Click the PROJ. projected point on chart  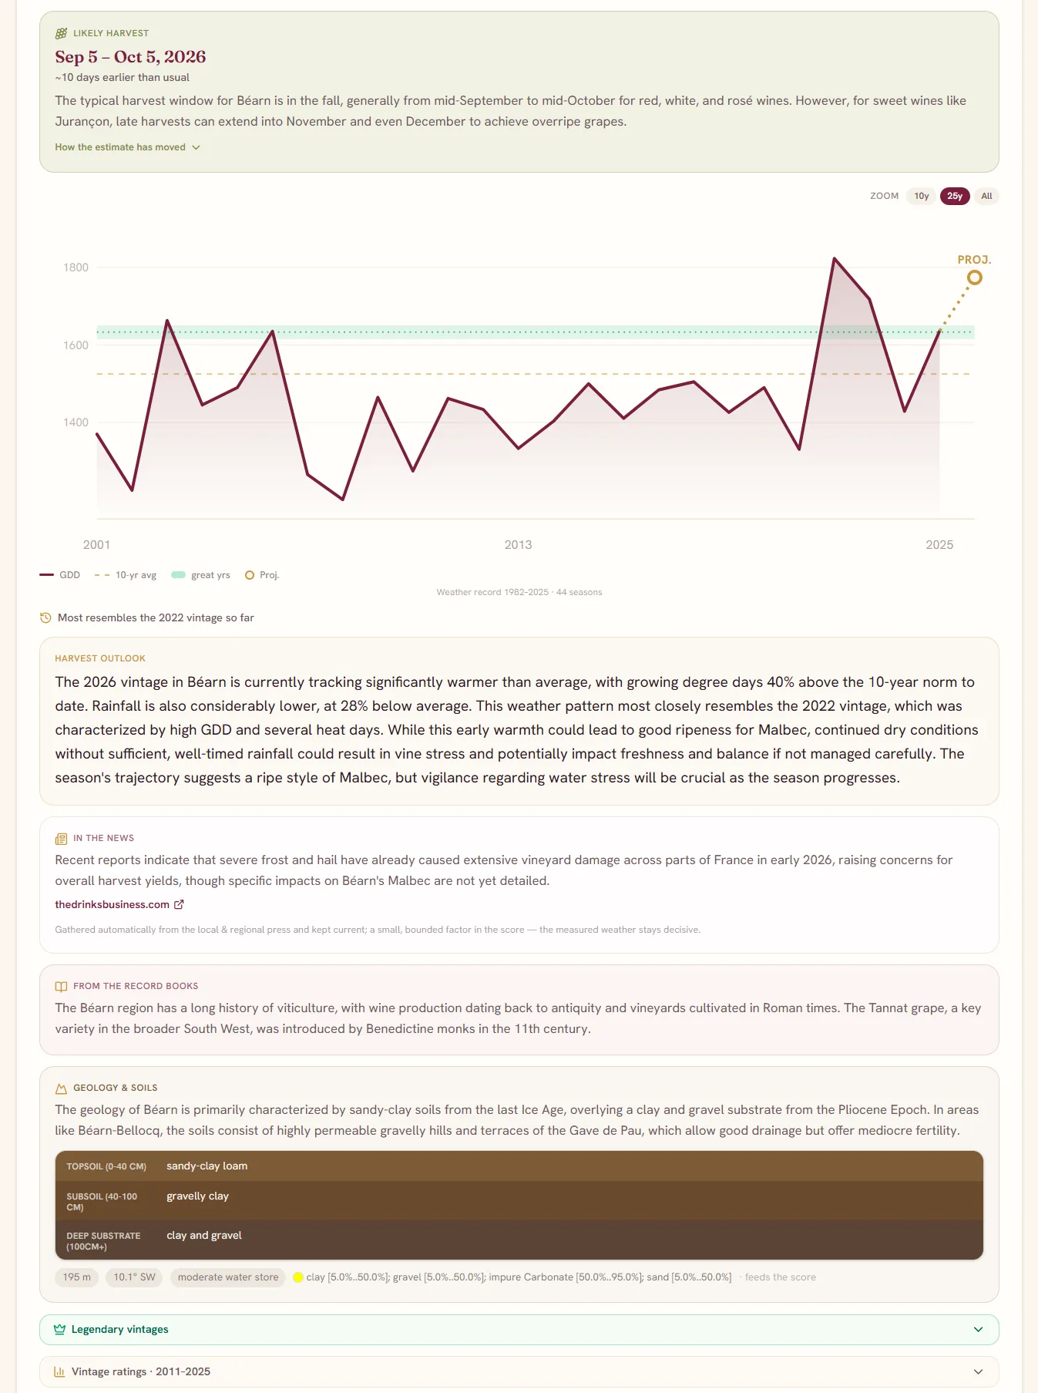coord(975,278)
